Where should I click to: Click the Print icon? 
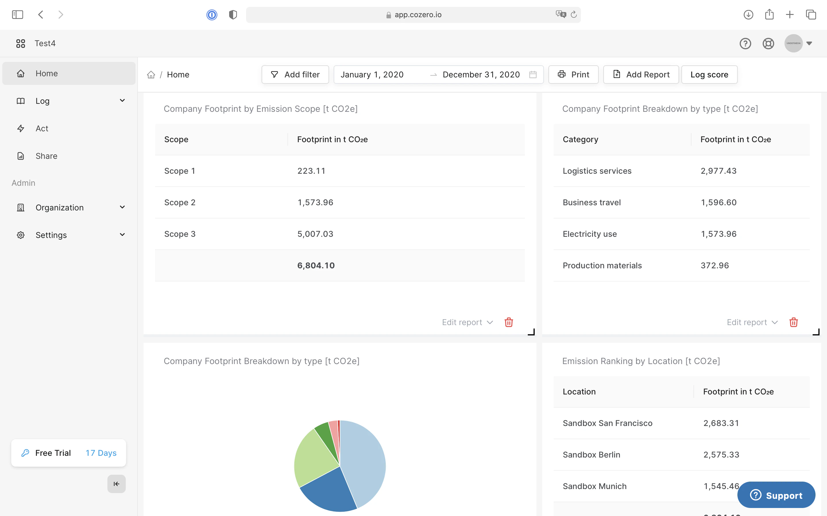pyautogui.click(x=561, y=74)
